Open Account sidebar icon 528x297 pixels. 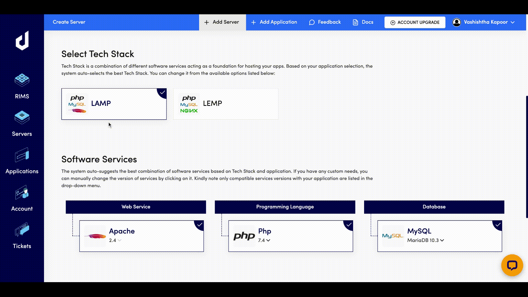[x=22, y=192]
